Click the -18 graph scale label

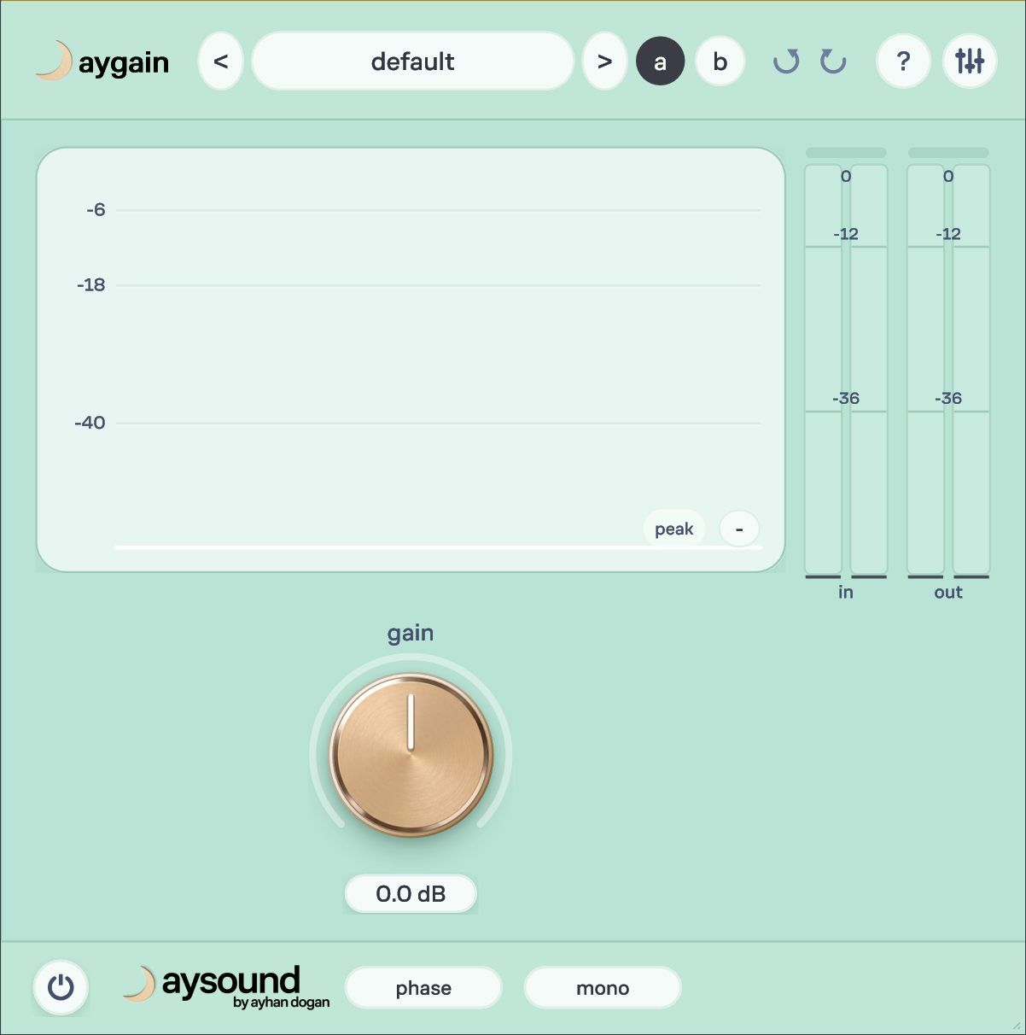[x=91, y=285]
